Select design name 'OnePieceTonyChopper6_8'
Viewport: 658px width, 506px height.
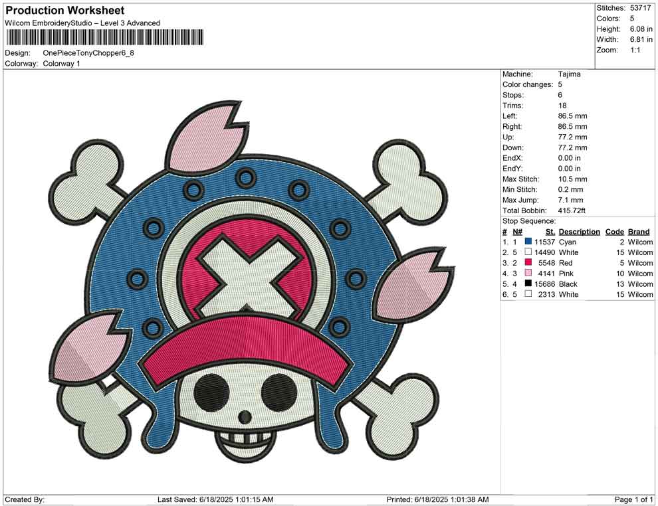[88, 53]
